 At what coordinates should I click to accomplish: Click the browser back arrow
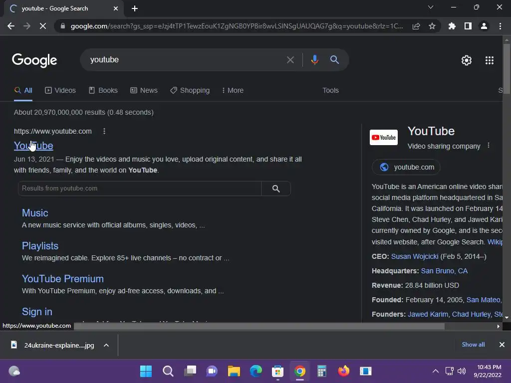(x=11, y=26)
